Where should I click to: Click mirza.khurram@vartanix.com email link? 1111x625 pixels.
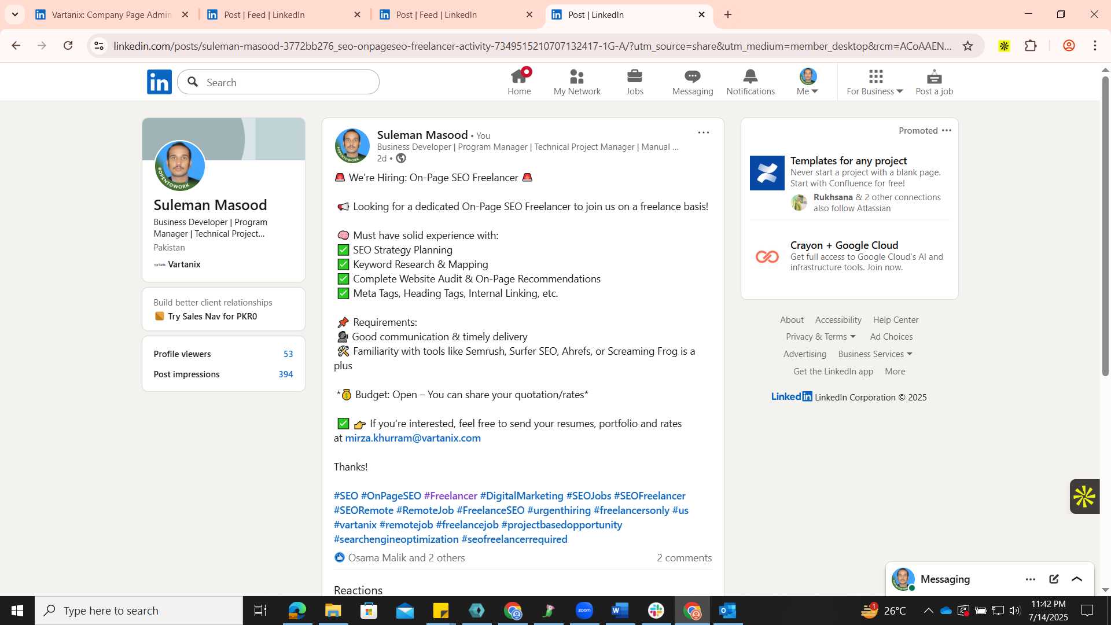tap(413, 438)
